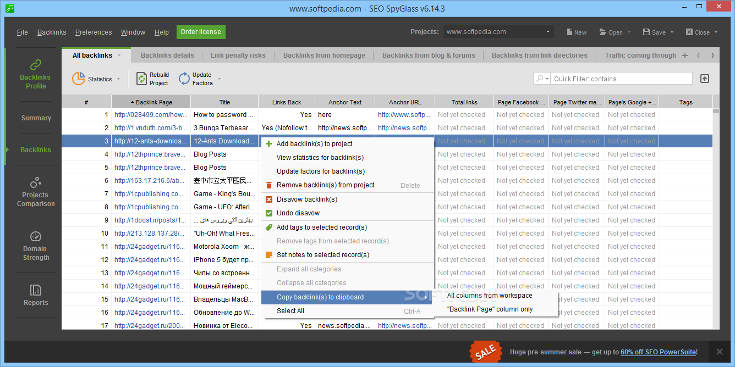The height and width of the screenshot is (367, 735).
Task: Open the http://028499.com backlink link
Action: (150, 115)
